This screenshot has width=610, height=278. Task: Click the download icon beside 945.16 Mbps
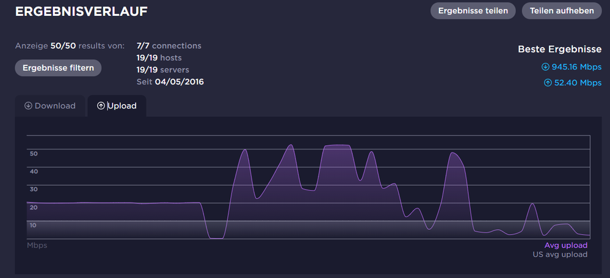point(545,67)
